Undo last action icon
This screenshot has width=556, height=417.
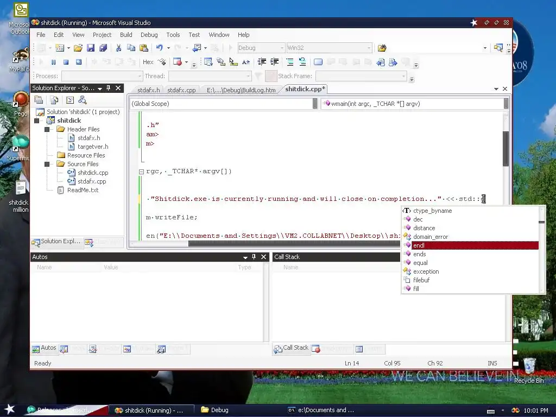coord(160,48)
